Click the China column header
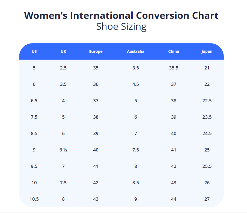The width and height of the screenshot is (247, 213). 174,51
